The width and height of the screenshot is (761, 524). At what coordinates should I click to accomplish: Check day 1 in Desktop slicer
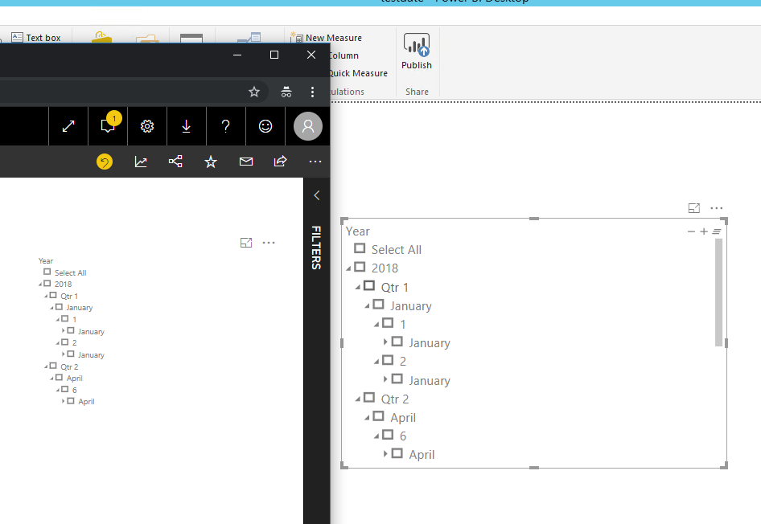tap(388, 323)
